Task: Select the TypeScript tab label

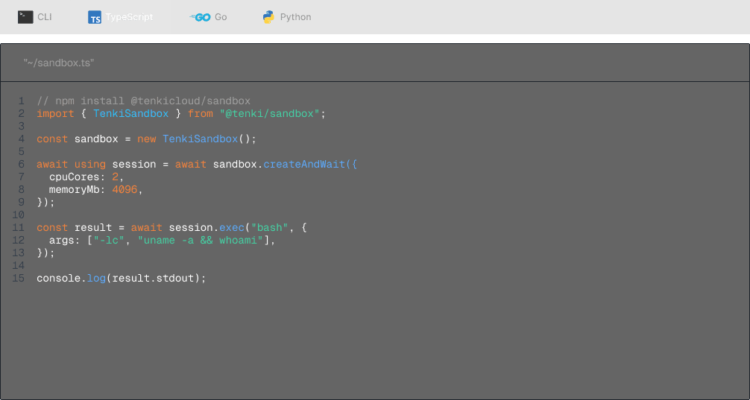Action: pos(129,17)
